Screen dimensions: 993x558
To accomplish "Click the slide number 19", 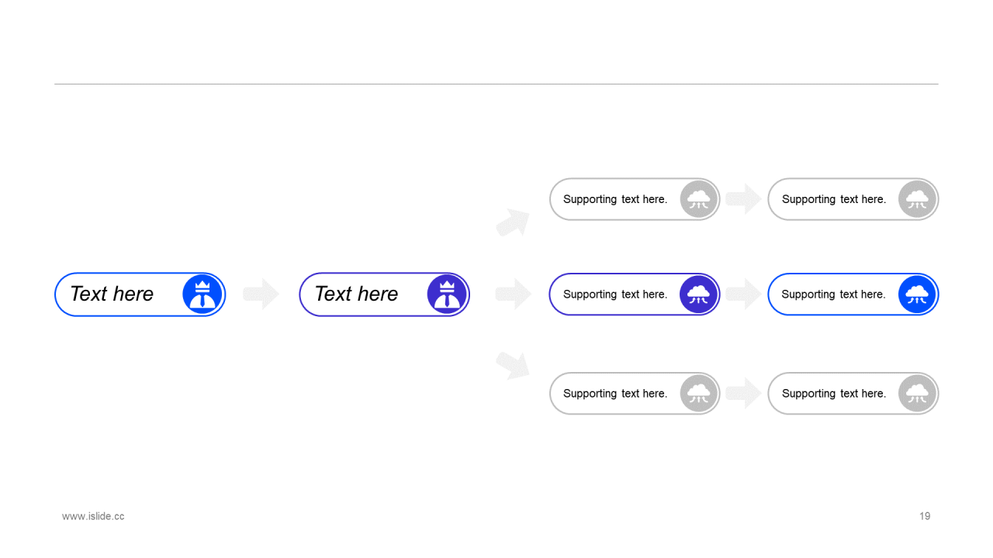I will click(x=925, y=516).
